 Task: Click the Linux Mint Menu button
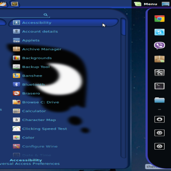coord(146,4)
